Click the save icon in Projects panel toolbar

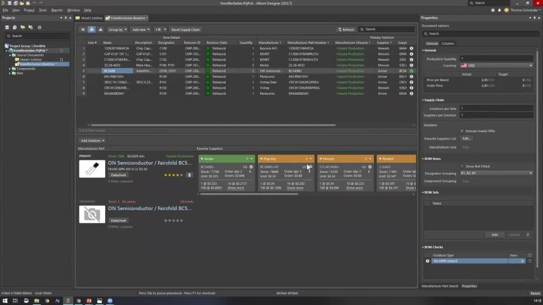(x=7, y=27)
